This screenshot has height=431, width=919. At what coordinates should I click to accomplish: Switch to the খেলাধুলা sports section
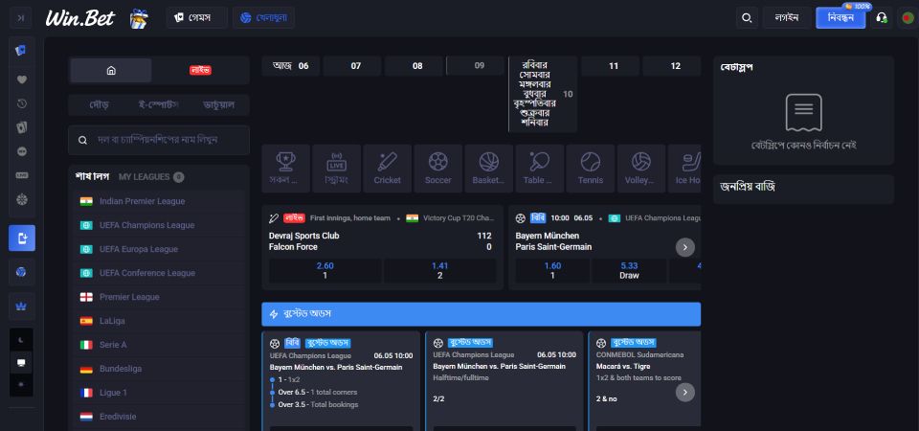263,17
